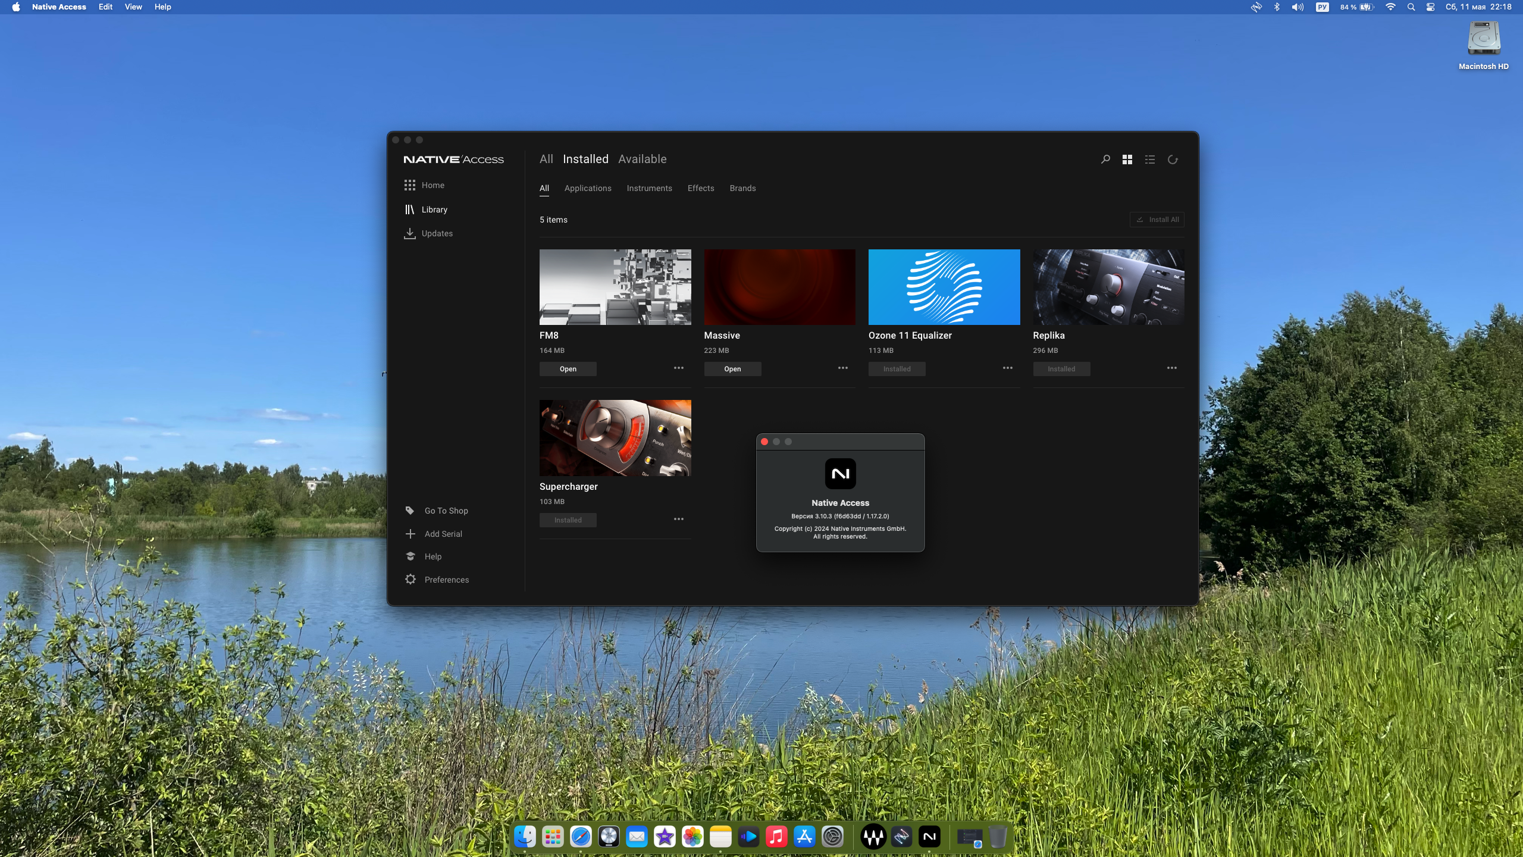Open the Replika more options menu
Viewport: 1523px width, 857px height.
pos(1172,368)
